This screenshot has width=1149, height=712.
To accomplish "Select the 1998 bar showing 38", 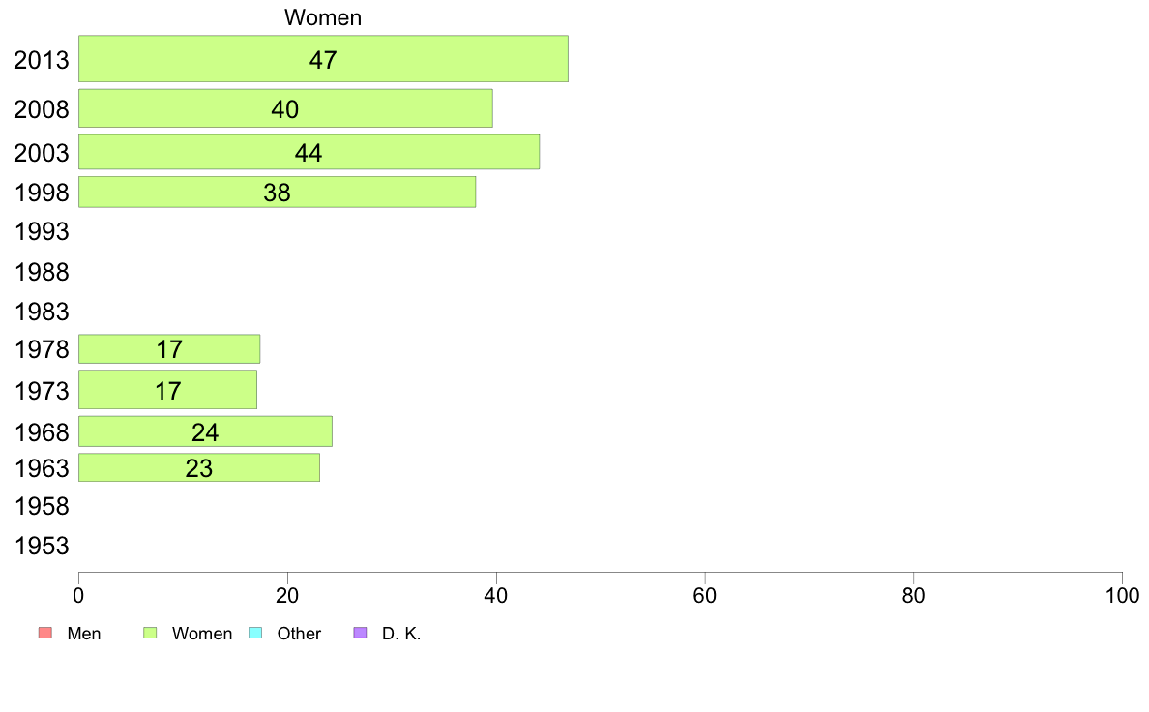I will (x=277, y=193).
